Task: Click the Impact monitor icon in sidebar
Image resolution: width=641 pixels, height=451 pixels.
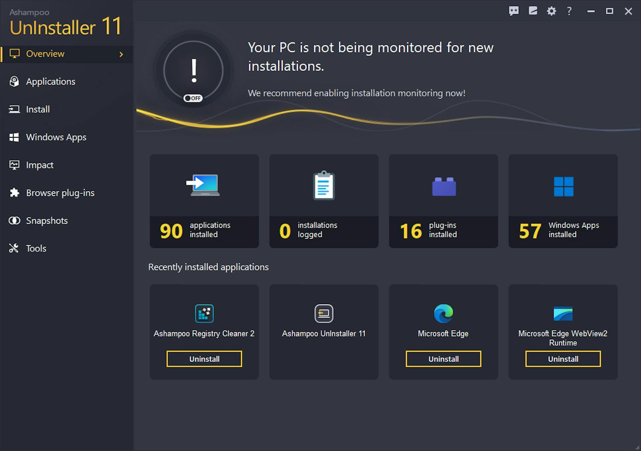Action: (15, 165)
